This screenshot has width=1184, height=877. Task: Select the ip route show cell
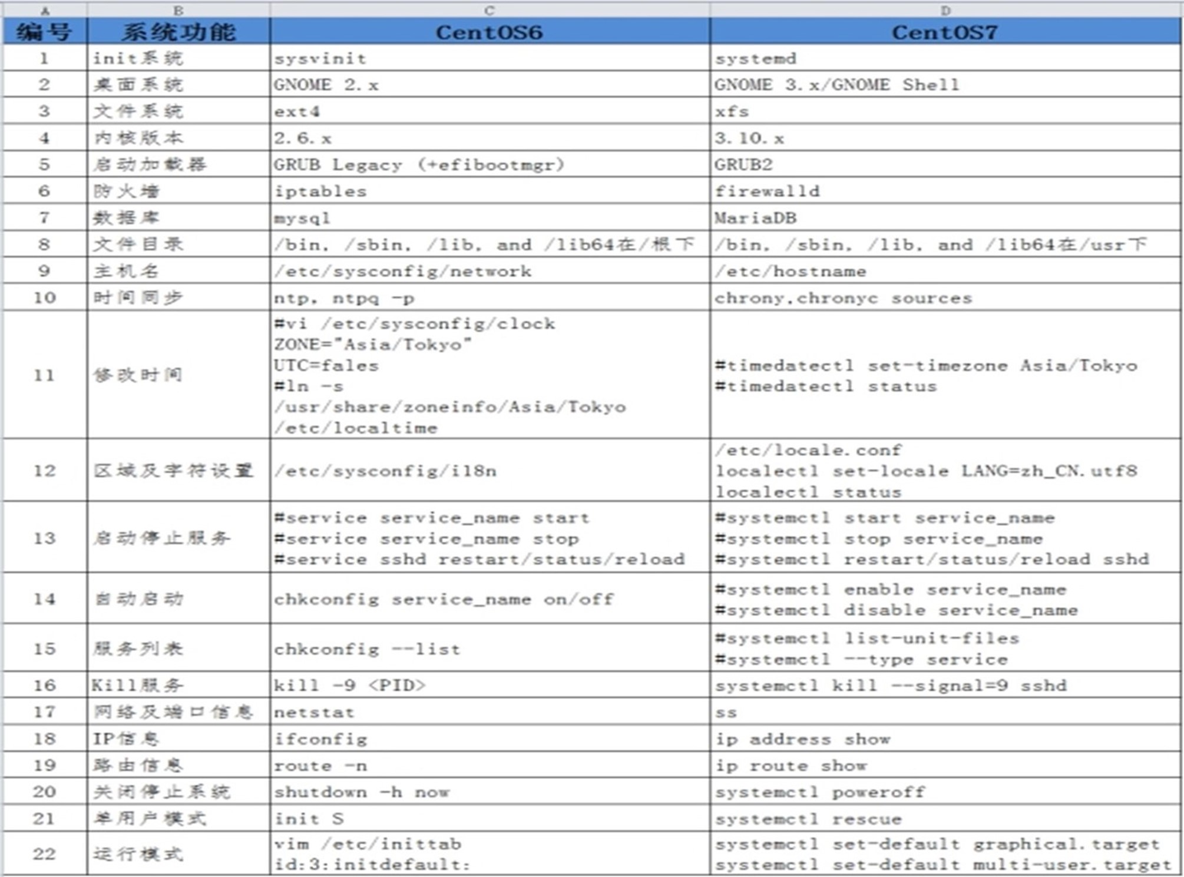tap(945, 765)
